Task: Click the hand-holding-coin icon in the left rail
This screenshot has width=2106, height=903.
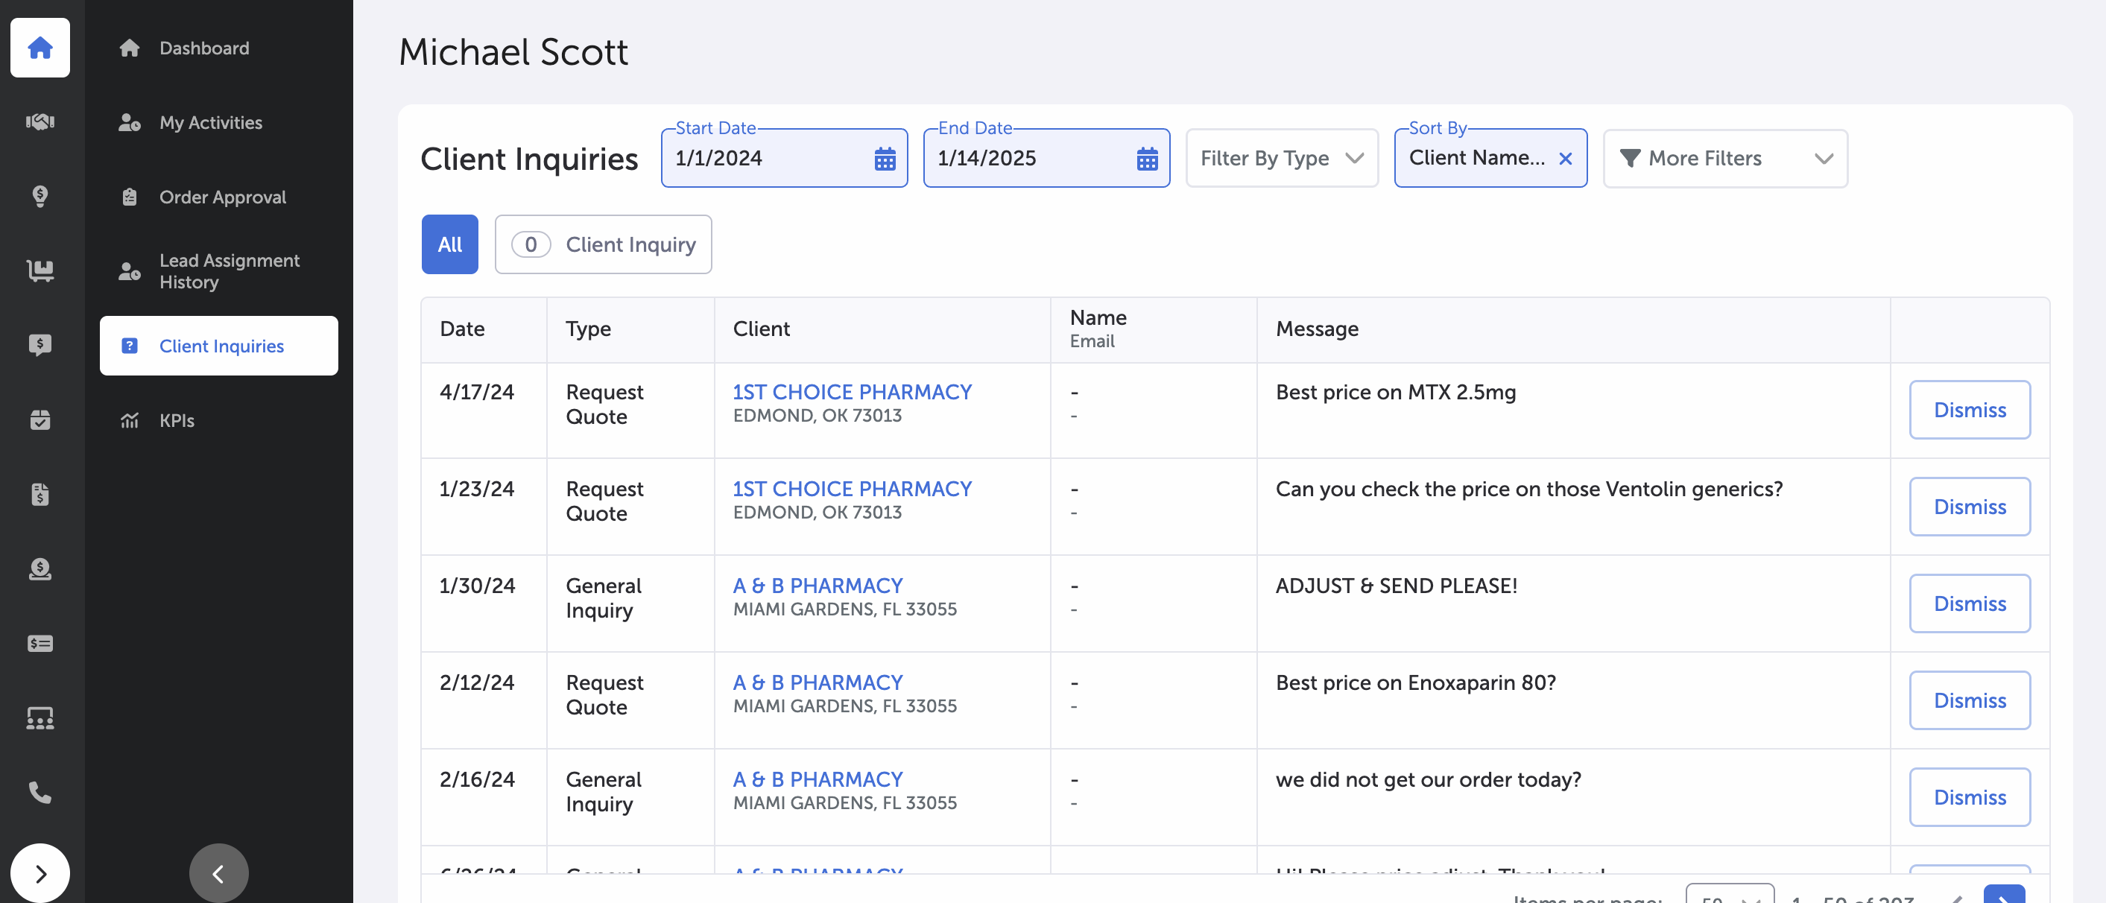Action: coord(40,568)
